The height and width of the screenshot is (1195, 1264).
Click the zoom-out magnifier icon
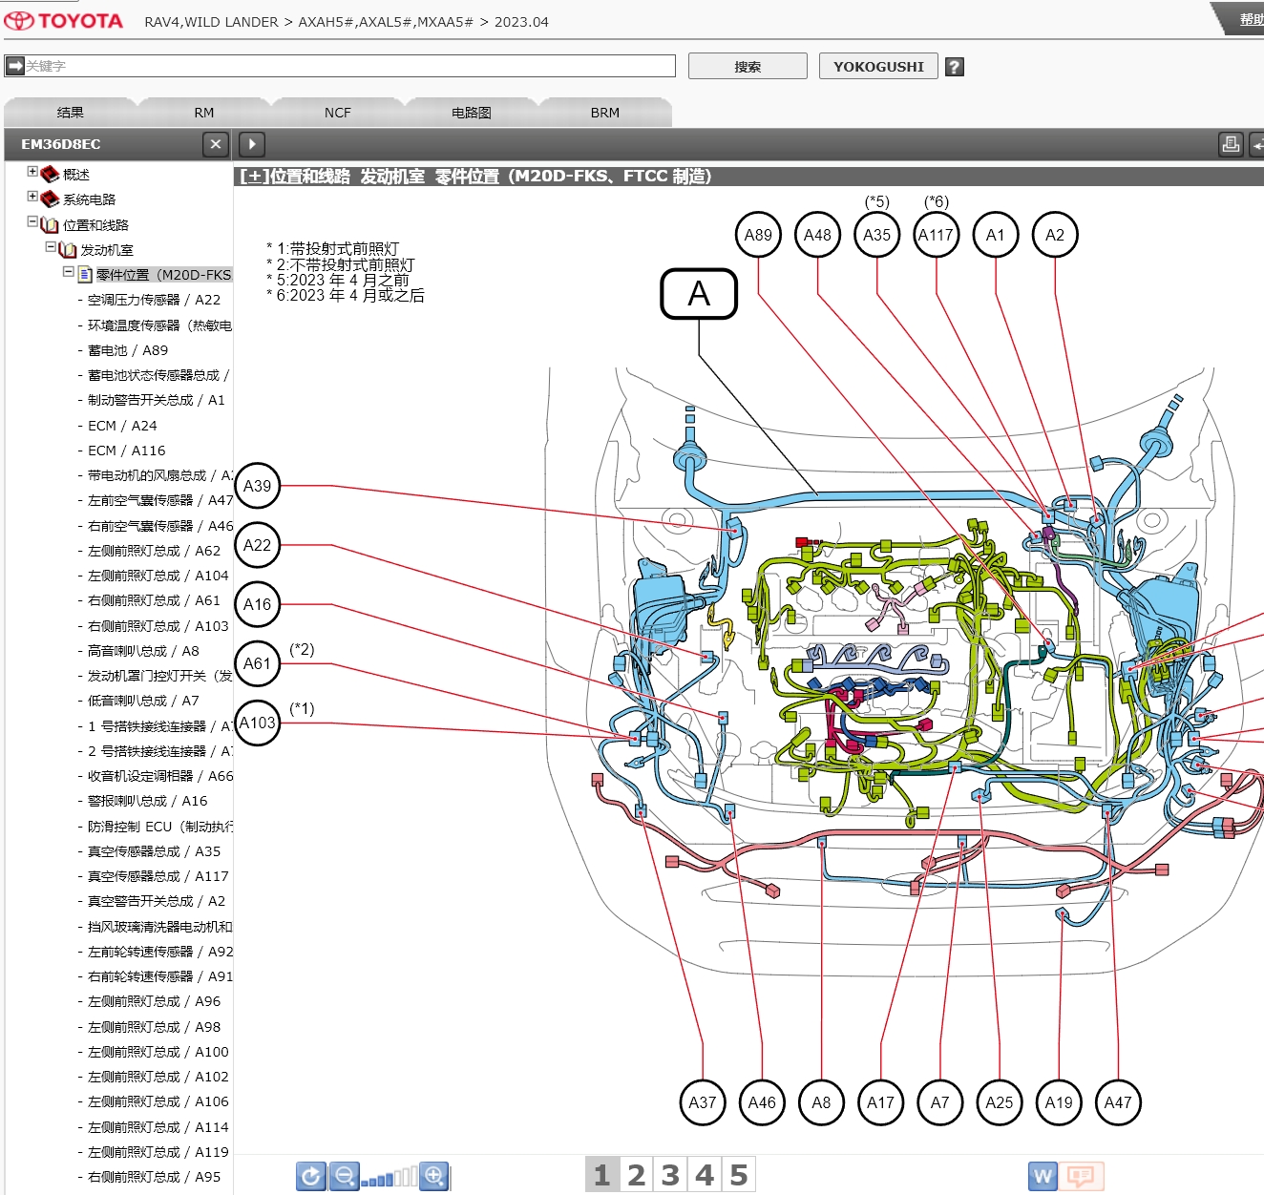pyautogui.click(x=345, y=1176)
